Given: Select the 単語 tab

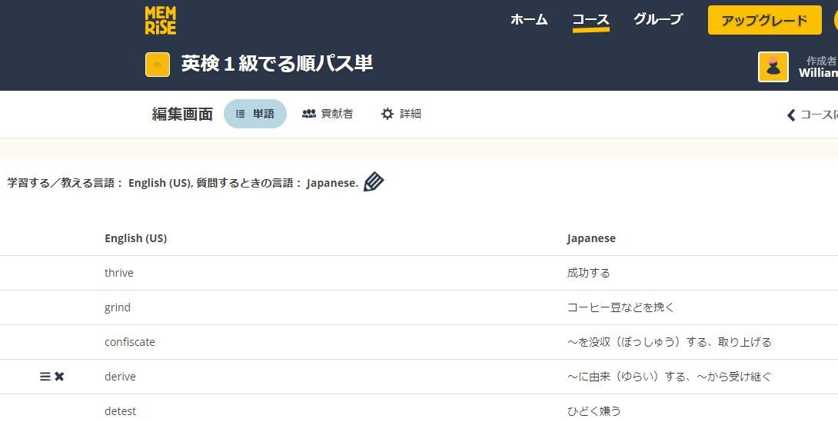Looking at the screenshot, I should (x=255, y=114).
